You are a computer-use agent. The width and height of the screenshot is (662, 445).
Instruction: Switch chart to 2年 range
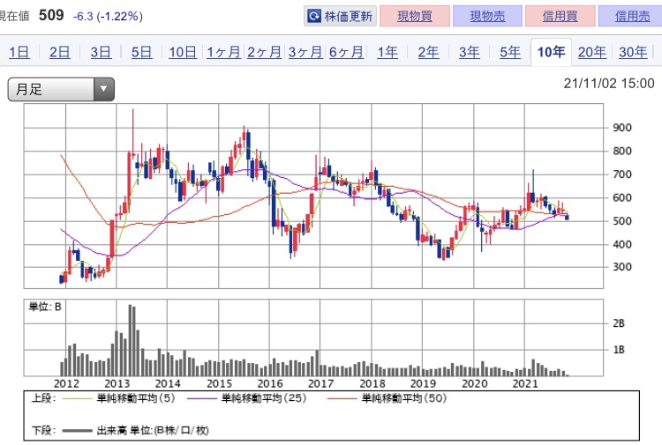pyautogui.click(x=428, y=52)
